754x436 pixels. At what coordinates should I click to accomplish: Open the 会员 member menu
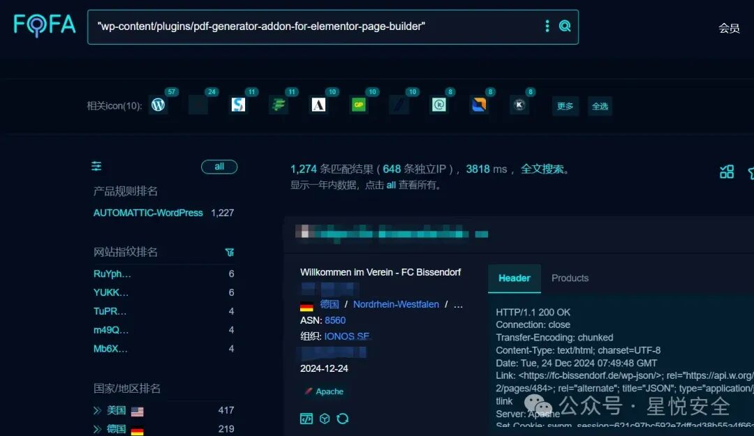729,29
